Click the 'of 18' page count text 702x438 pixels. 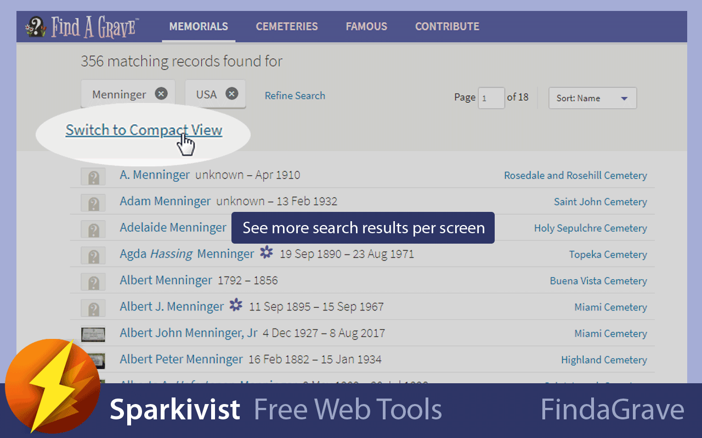pos(518,97)
